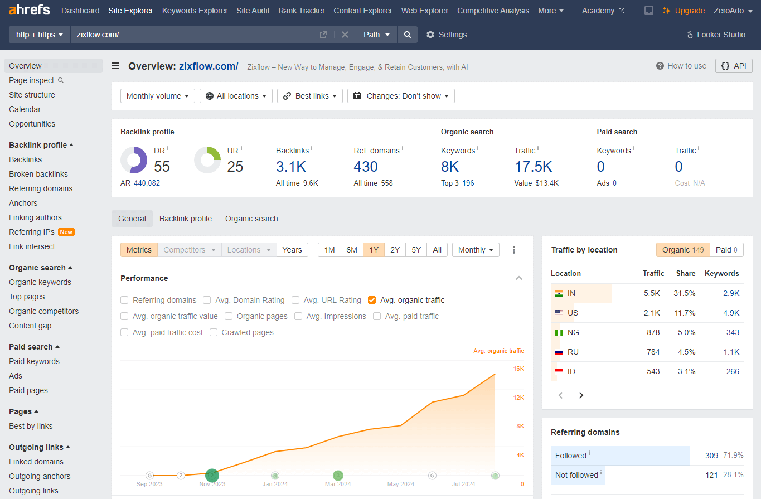The width and height of the screenshot is (761, 499).
Task: Enable Avg. organic traffic value checkbox
Action: pyautogui.click(x=124, y=316)
